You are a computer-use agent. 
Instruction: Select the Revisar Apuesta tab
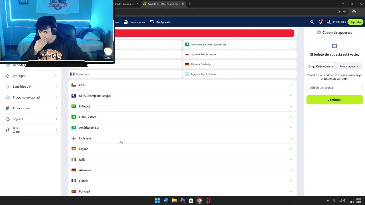pyautogui.click(x=348, y=66)
